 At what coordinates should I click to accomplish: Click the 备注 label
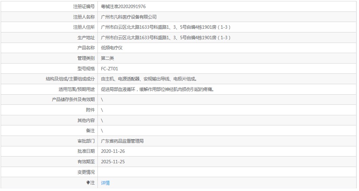coord(90,130)
